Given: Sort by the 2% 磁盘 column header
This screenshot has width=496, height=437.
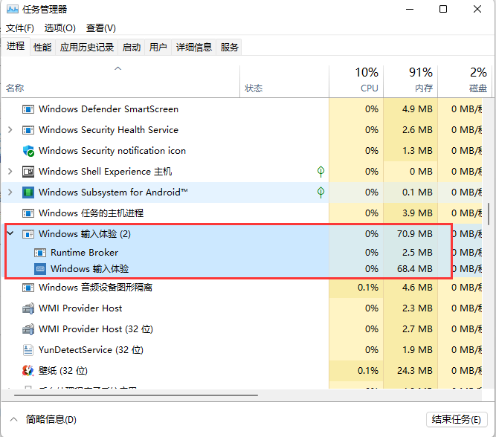Looking at the screenshot, I should (x=465, y=82).
